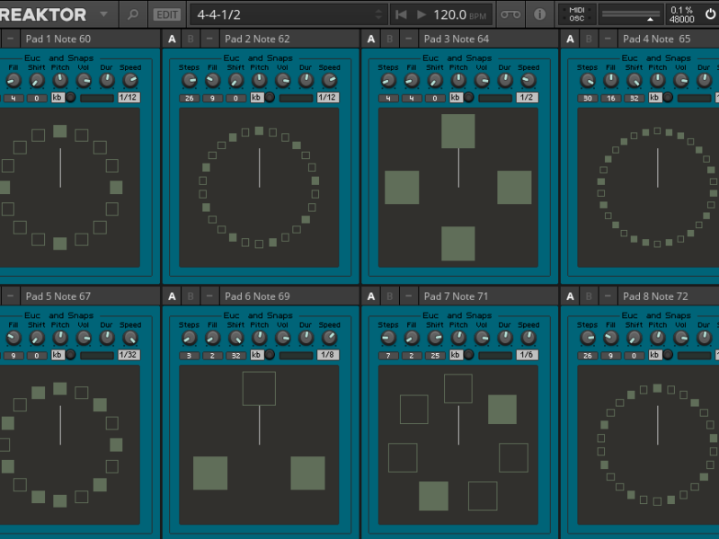Select snapshot bank B on Pad 7
Image resolution: width=719 pixels, height=539 pixels.
click(389, 296)
